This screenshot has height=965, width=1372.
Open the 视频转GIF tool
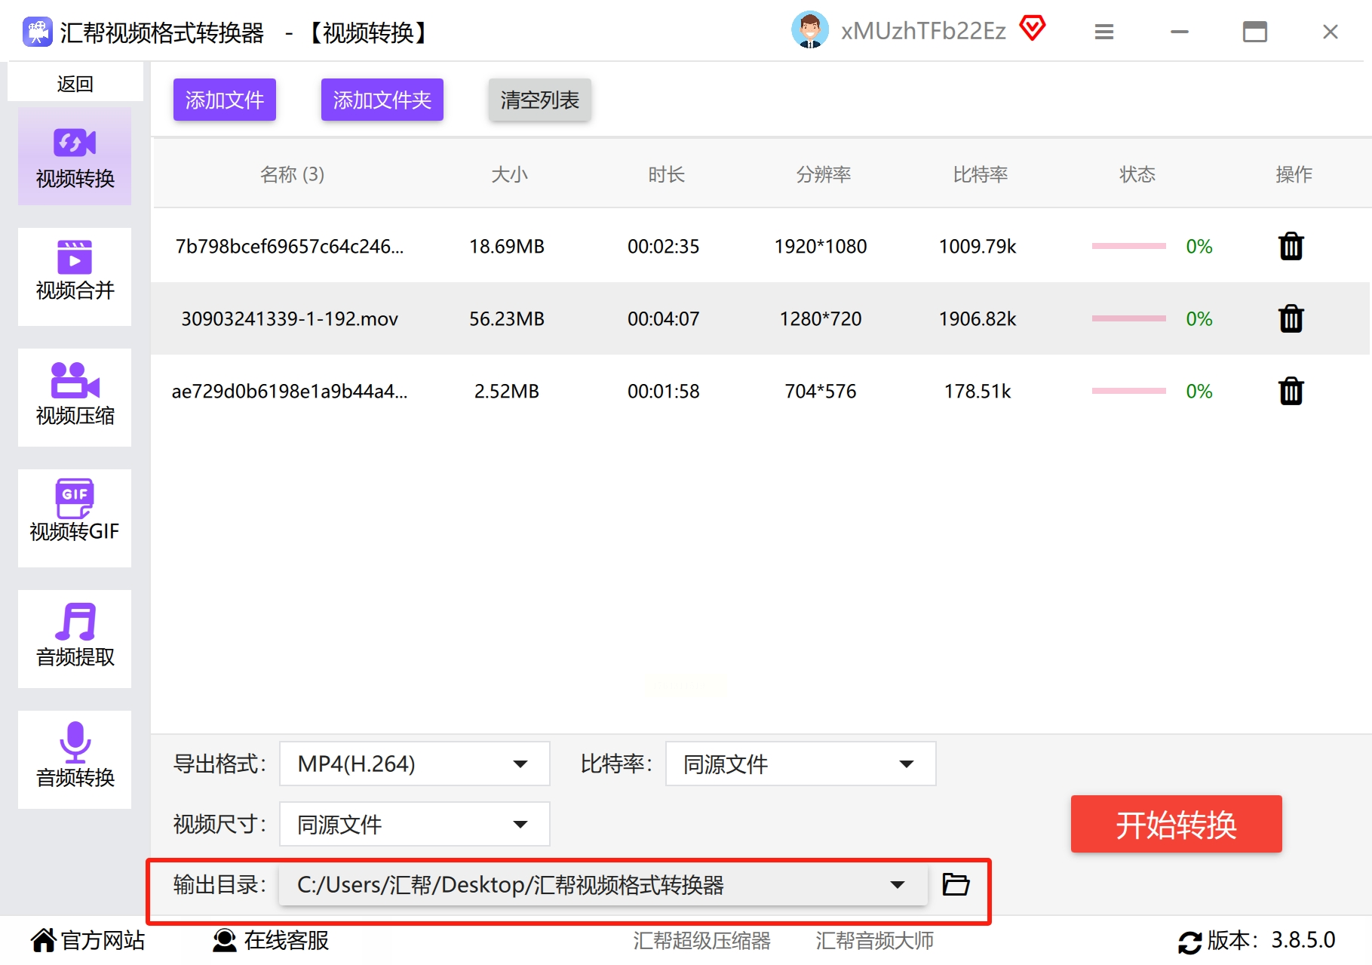click(x=75, y=518)
